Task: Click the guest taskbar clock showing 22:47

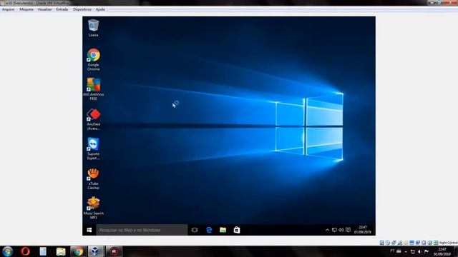Action: point(363,230)
